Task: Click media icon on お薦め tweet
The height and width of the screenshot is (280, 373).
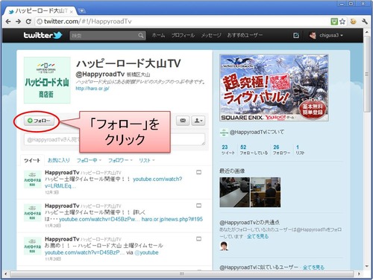Action: 198,238
